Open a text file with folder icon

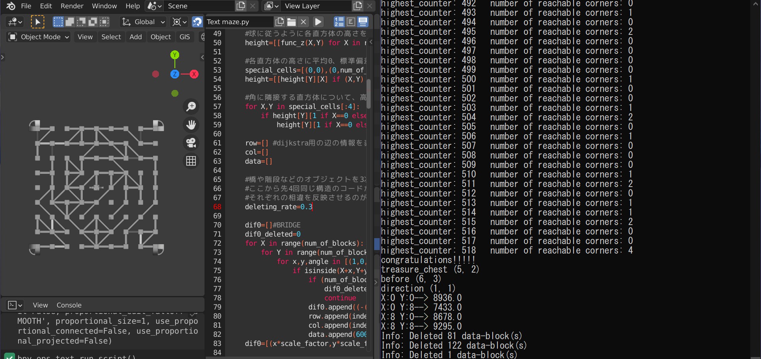point(292,22)
